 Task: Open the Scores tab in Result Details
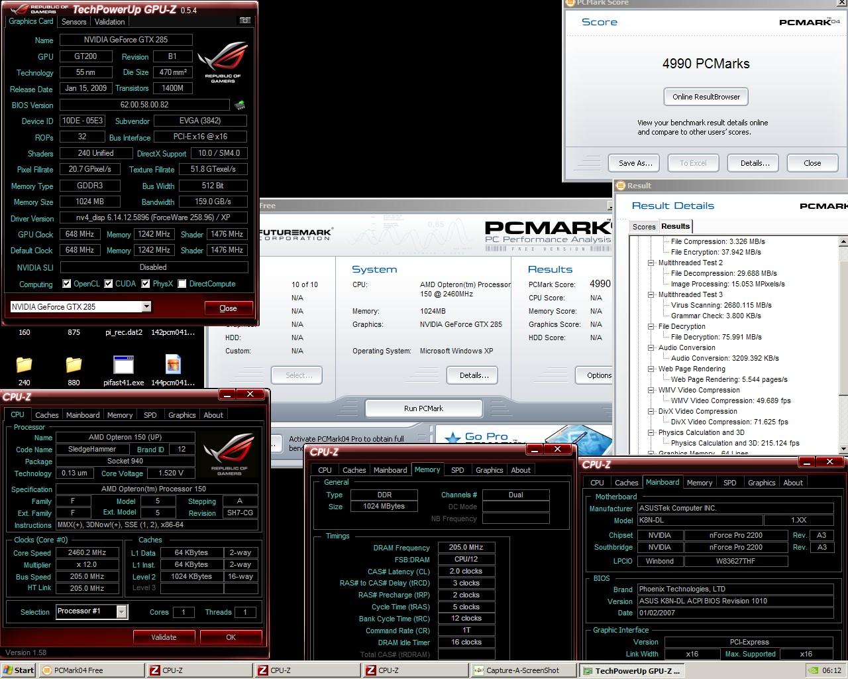(x=644, y=227)
